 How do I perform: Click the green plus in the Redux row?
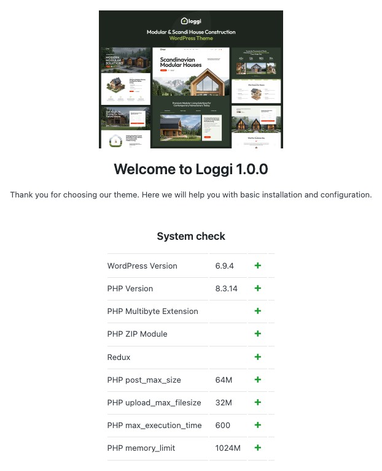[x=258, y=357]
